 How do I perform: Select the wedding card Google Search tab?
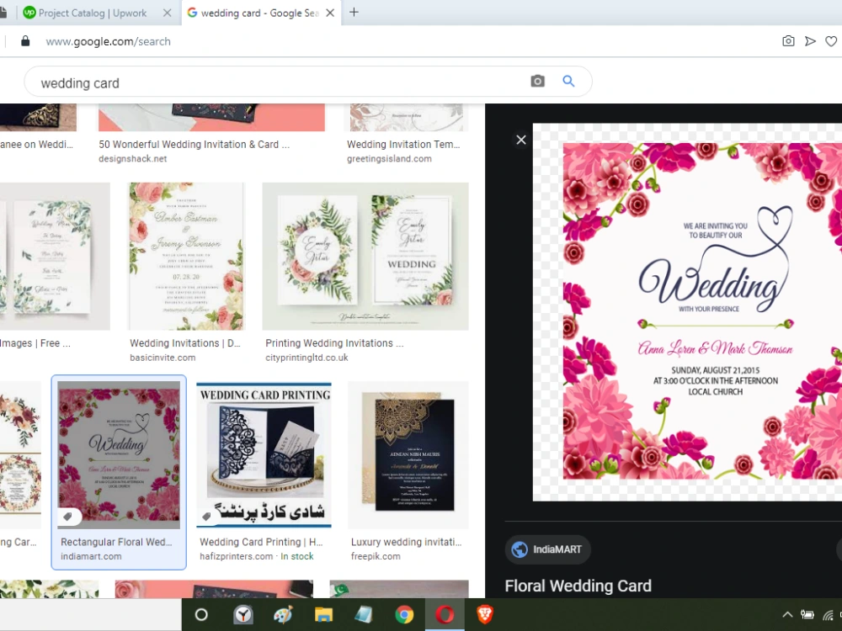tap(260, 13)
